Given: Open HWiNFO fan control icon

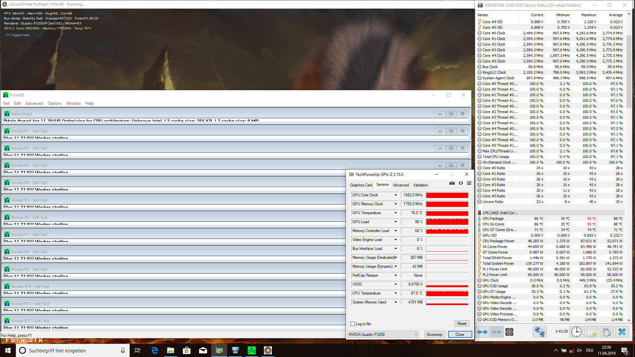Looking at the screenshot, I should (509, 332).
